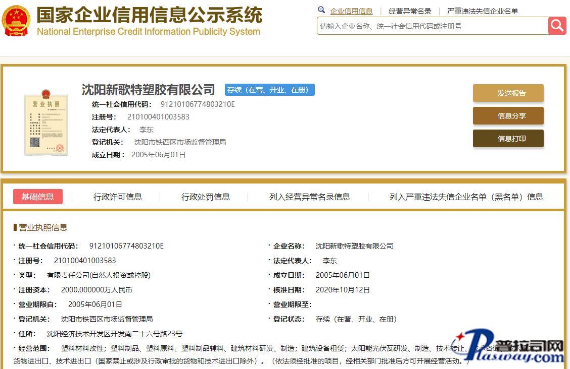Screen dimensions: 570x369
Task: Click the company title 沈阳新歌特塑胶有限公司
Action: click(x=149, y=90)
